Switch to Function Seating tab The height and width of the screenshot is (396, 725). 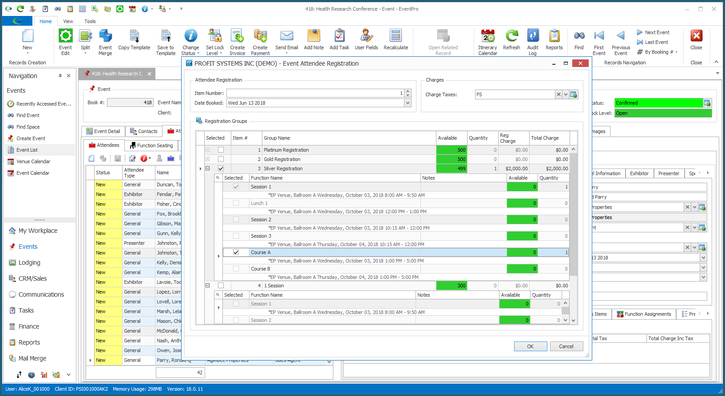[151, 145]
